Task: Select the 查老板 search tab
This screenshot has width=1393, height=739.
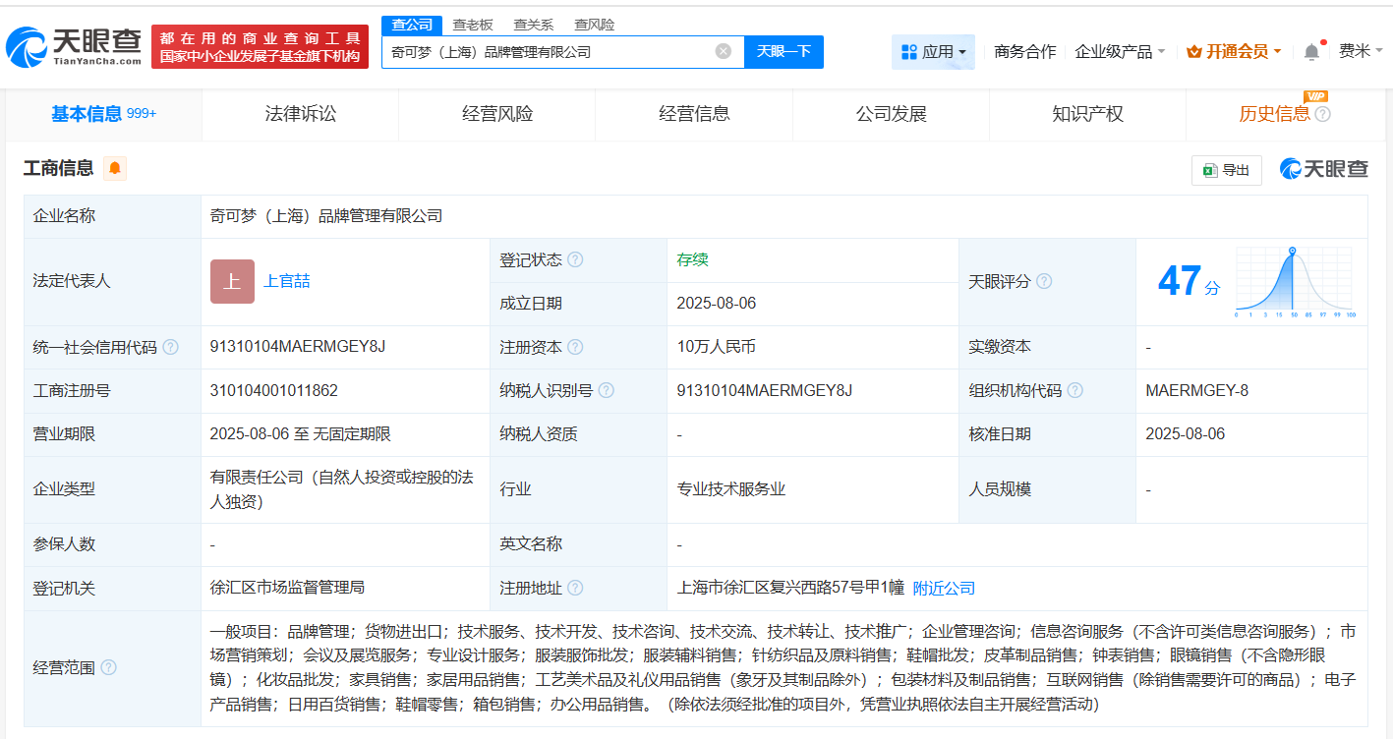Action: [473, 25]
